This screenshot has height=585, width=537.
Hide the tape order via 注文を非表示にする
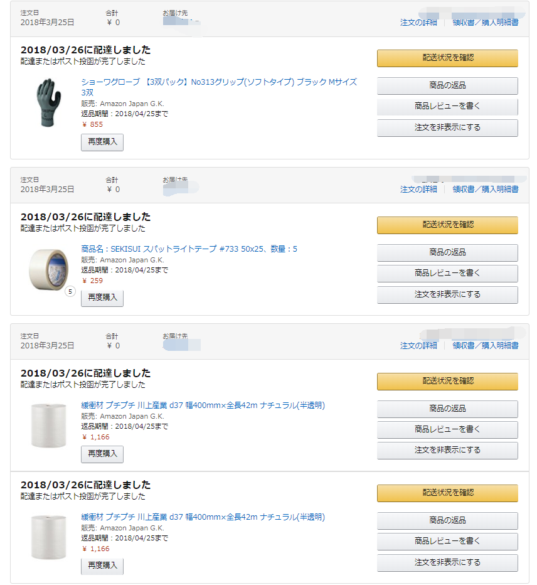[447, 294]
